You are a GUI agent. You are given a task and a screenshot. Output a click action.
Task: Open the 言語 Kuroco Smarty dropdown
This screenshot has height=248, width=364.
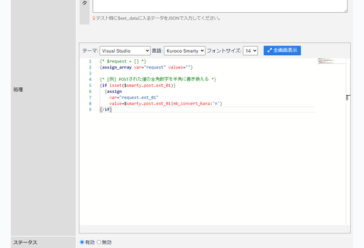click(184, 51)
